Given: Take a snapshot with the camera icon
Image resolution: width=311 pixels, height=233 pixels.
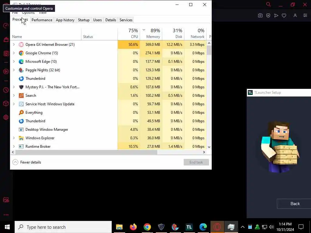Looking at the screenshot, I should pos(260,15).
